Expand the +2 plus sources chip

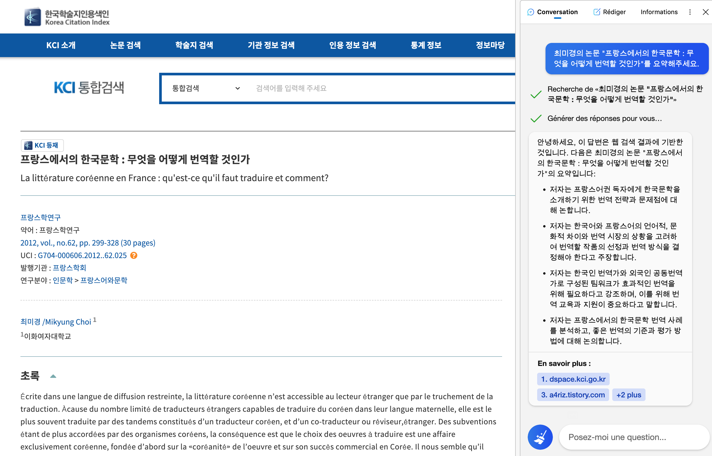tap(628, 395)
